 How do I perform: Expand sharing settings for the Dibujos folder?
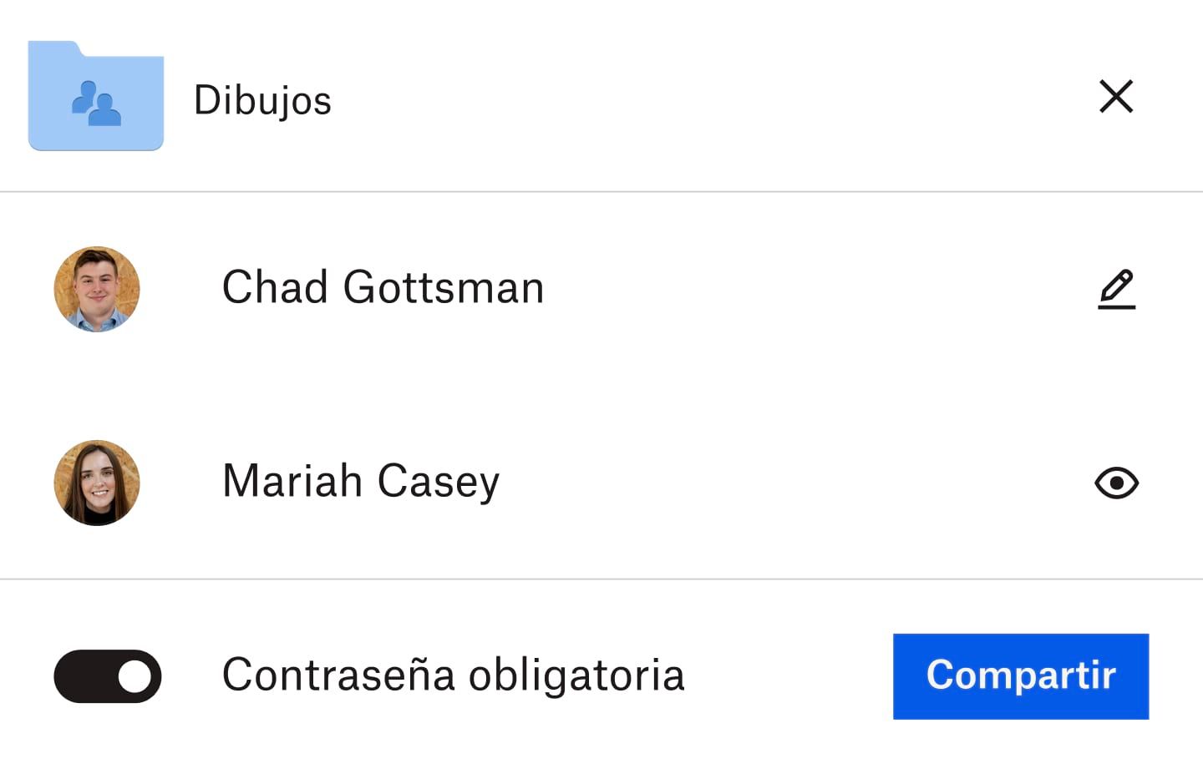click(263, 100)
